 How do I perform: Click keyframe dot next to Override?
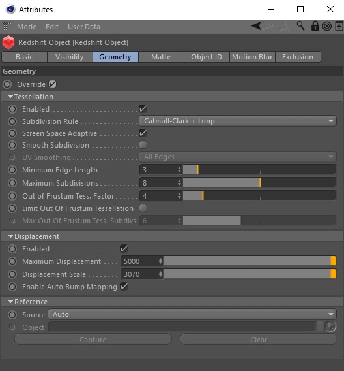click(x=7, y=84)
